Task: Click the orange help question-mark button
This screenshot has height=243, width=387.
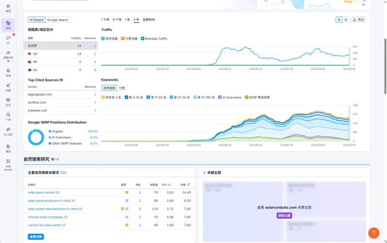Action: tap(373, 233)
